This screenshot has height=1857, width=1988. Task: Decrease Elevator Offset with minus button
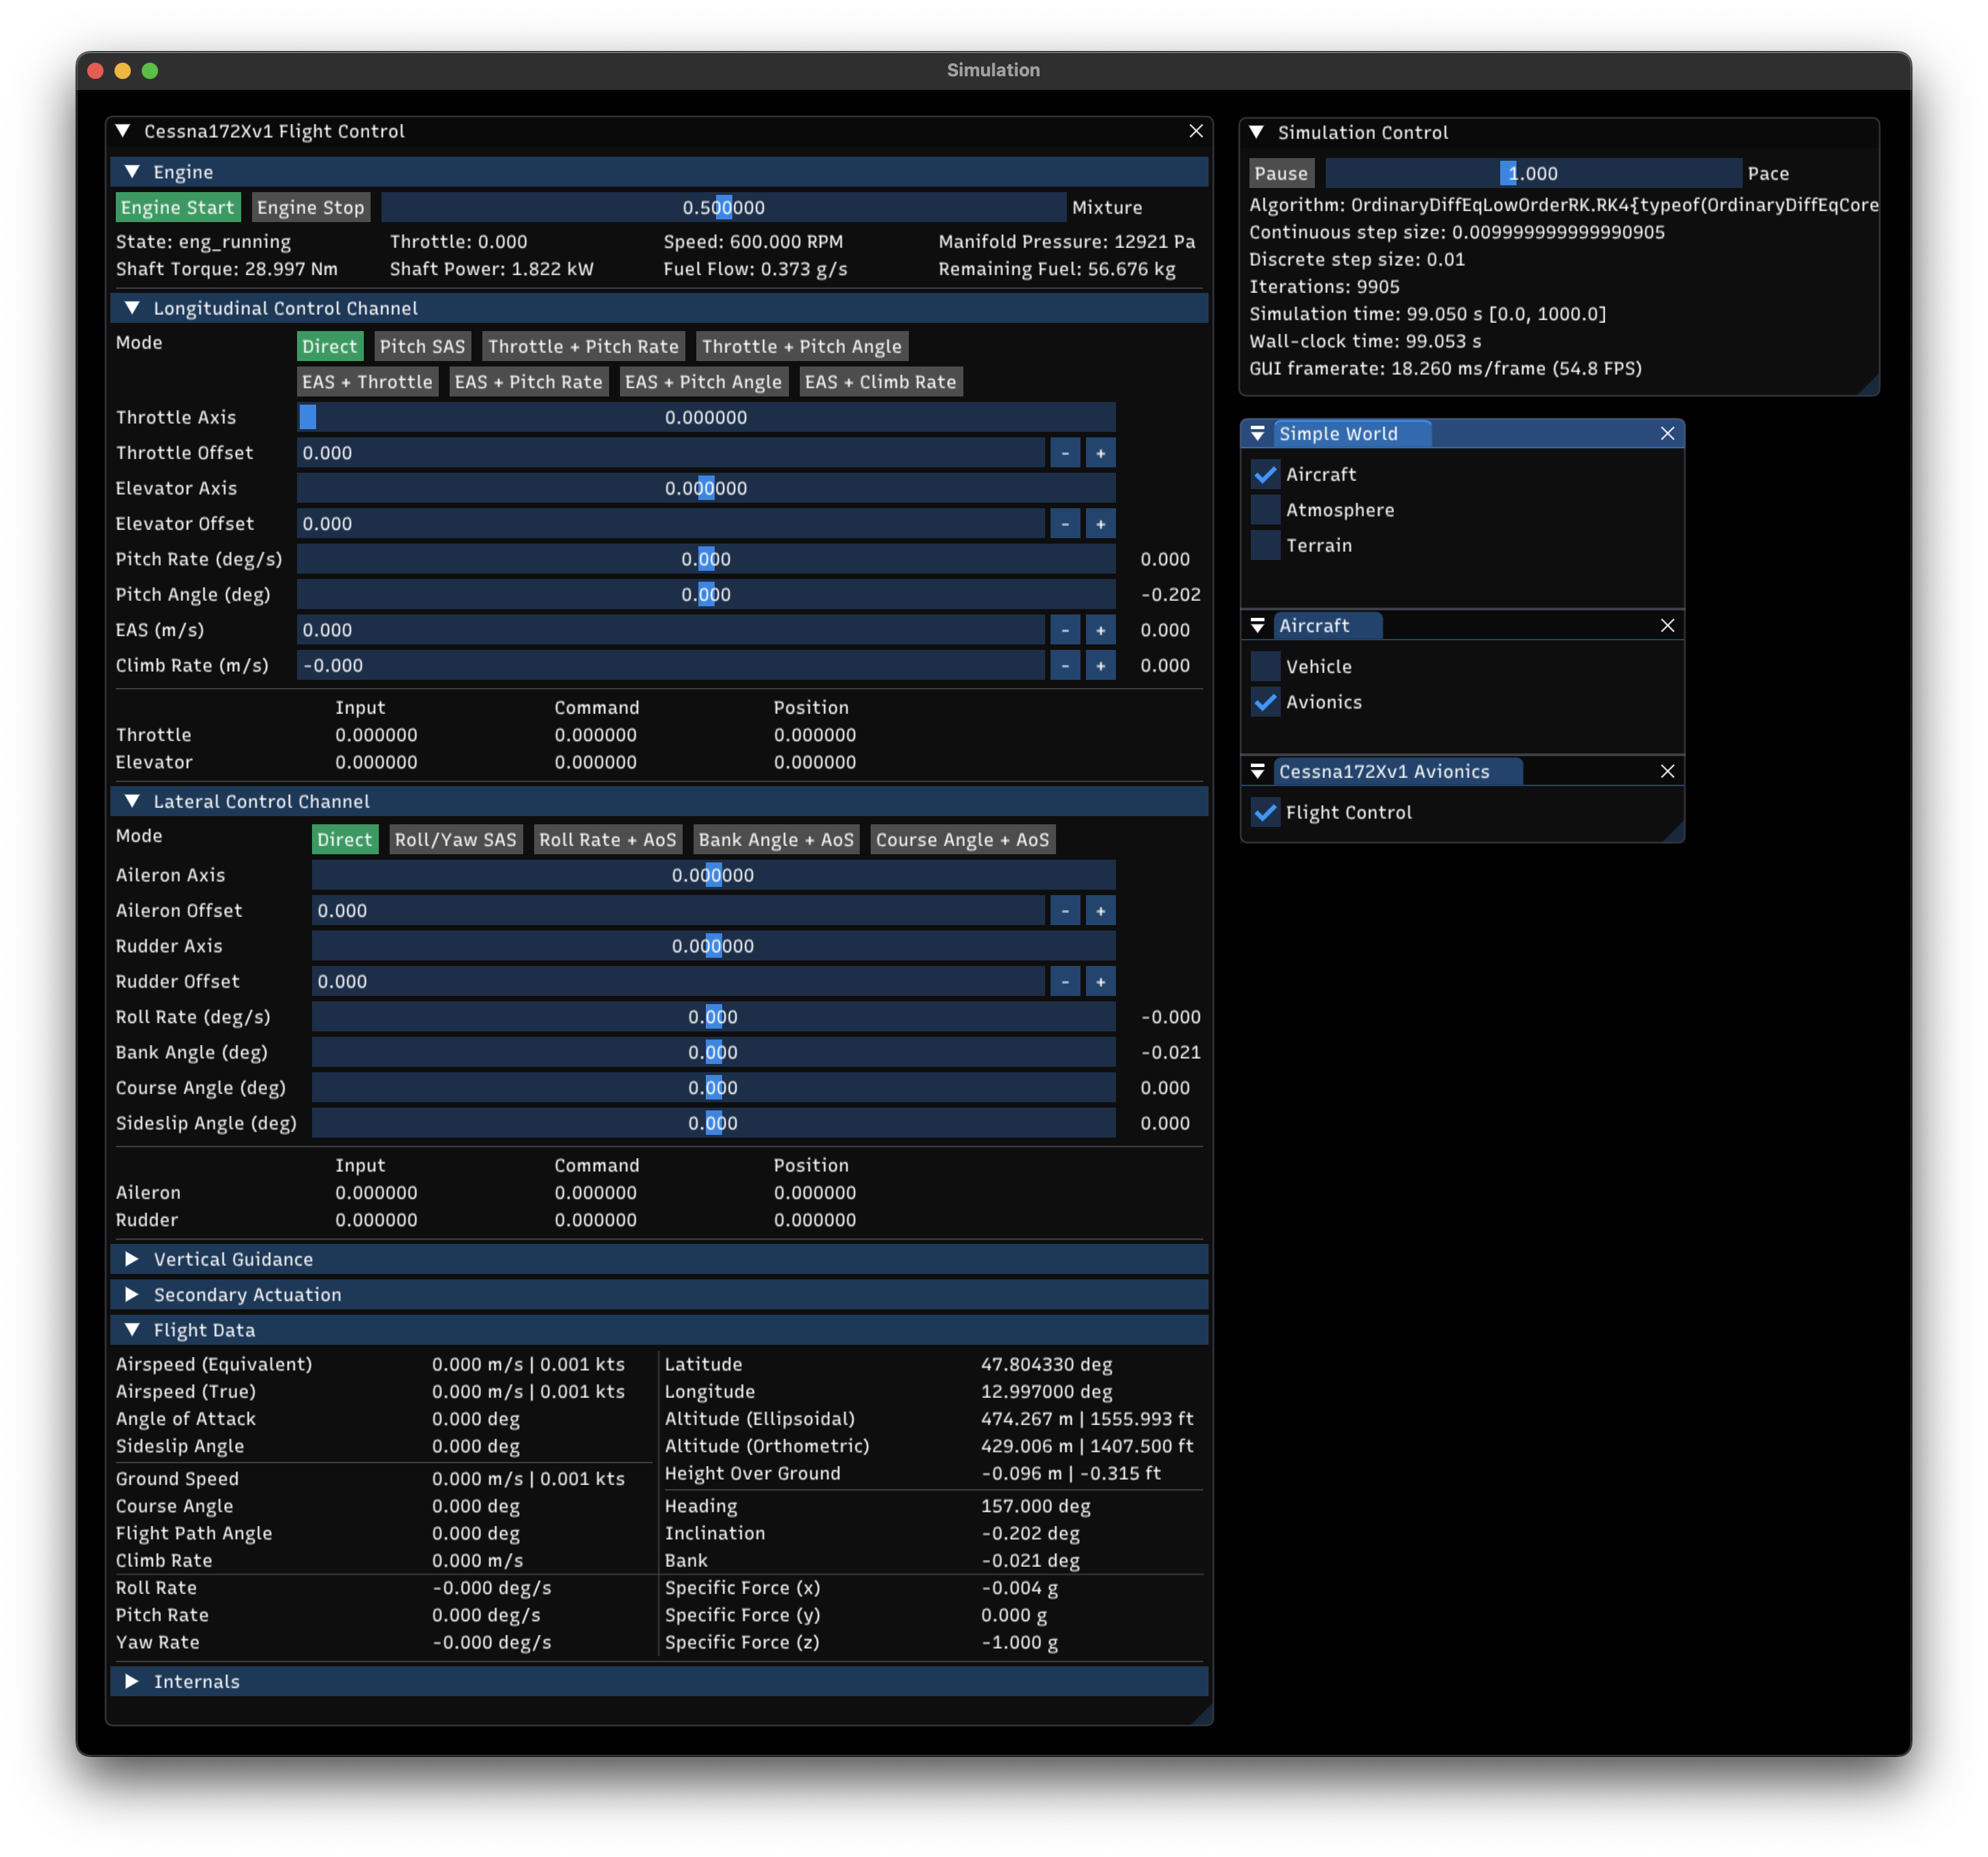coord(1065,524)
